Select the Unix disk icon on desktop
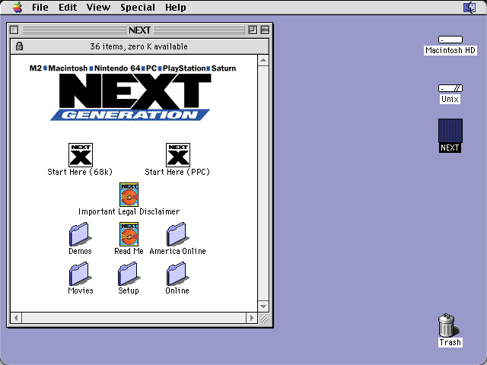This screenshot has width=487, height=365. 450,88
